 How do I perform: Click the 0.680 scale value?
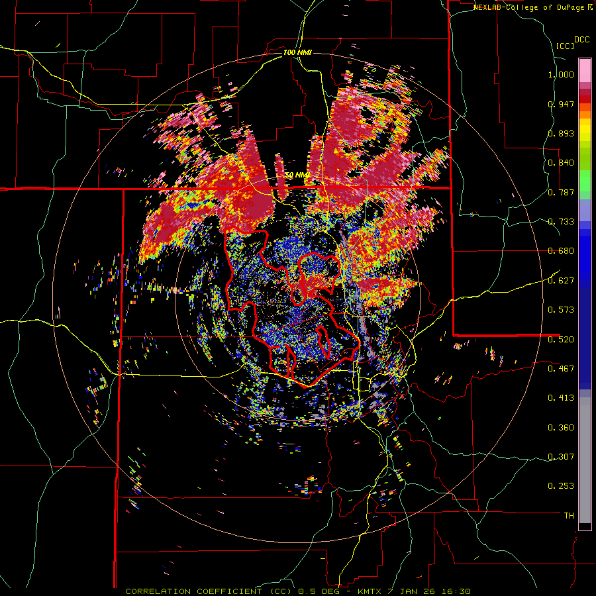[x=561, y=251]
